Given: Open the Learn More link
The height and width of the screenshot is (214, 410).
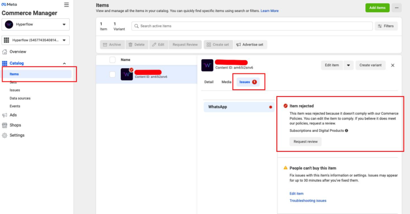Looking at the screenshot, I should 269,11.
